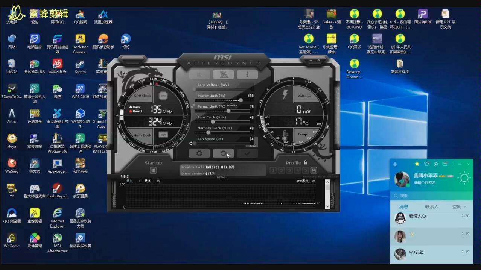Select the 网易云音乐 desktop icon
This screenshot has height=270, width=481.
click(x=57, y=66)
